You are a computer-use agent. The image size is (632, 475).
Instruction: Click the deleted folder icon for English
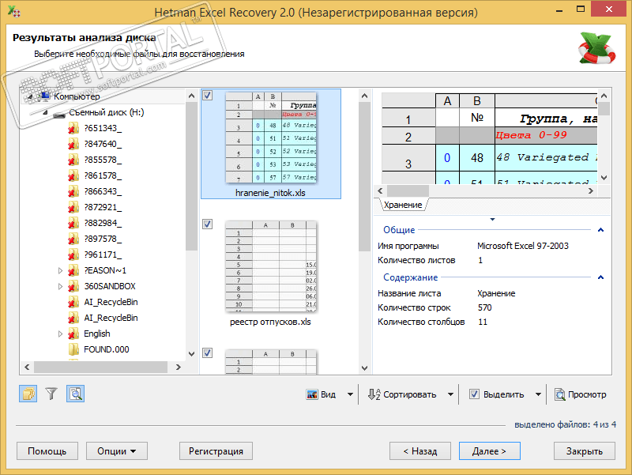coord(73,334)
